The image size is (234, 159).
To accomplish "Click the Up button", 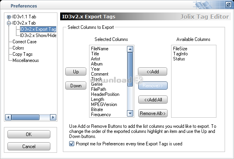I will click(x=76, y=72).
